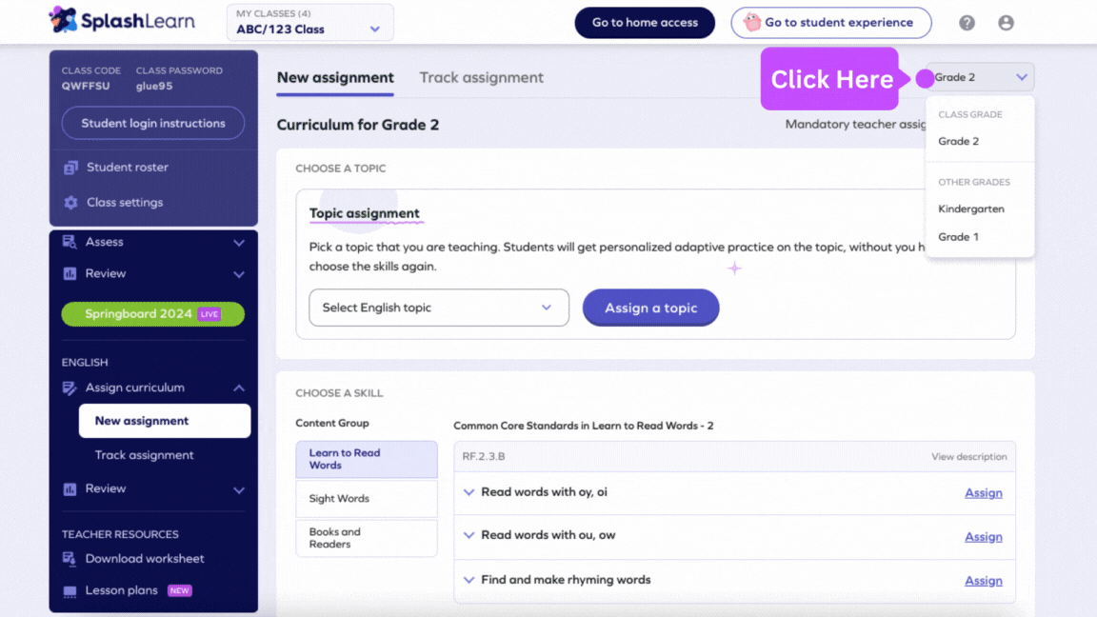Click the Assess sidebar icon
The image size is (1097, 617).
click(70, 242)
